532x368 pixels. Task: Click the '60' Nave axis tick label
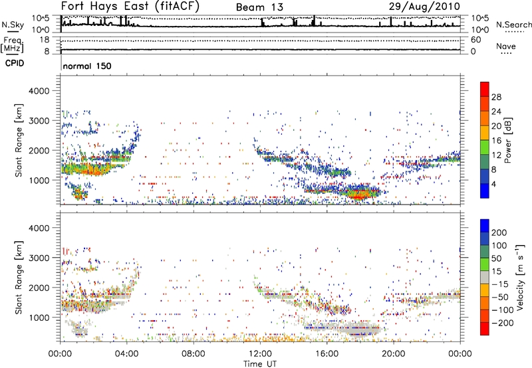pos(475,40)
